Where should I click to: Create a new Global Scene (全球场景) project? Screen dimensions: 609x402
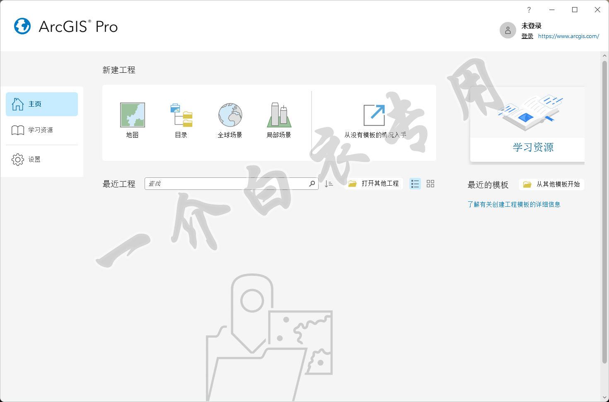tap(230, 120)
